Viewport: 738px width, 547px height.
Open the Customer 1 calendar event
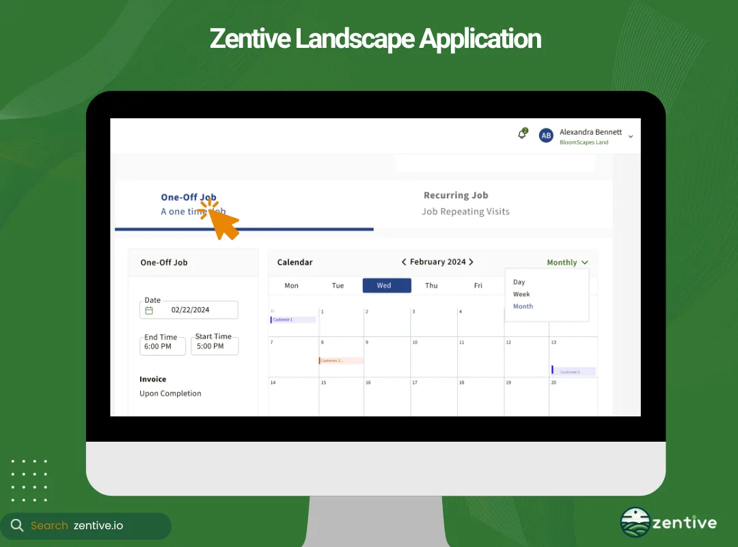pyautogui.click(x=292, y=318)
